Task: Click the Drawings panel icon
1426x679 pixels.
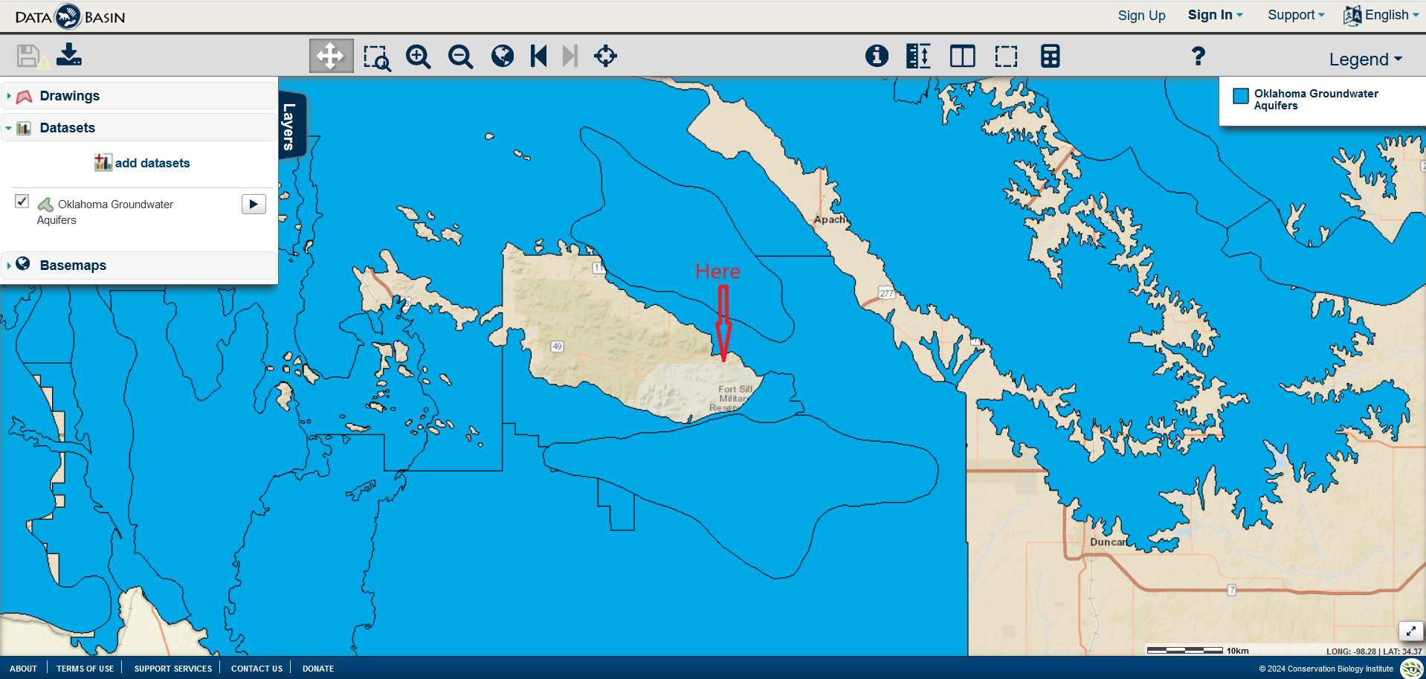Action: tap(24, 96)
